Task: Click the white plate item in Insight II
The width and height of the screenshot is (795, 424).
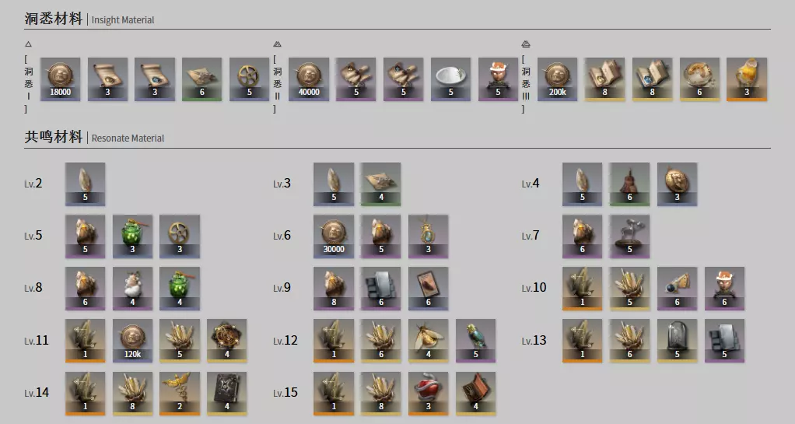Action: (450, 79)
